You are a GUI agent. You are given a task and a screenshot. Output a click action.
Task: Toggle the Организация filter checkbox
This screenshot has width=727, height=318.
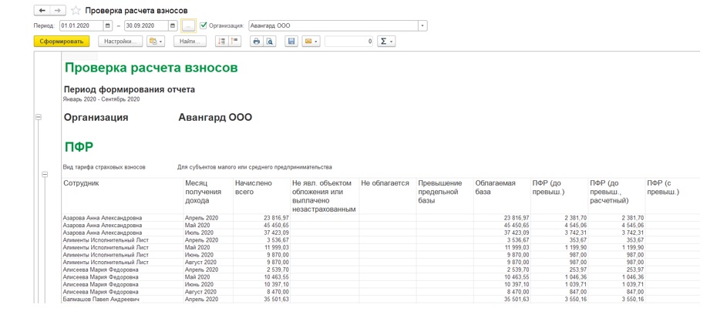tap(204, 25)
